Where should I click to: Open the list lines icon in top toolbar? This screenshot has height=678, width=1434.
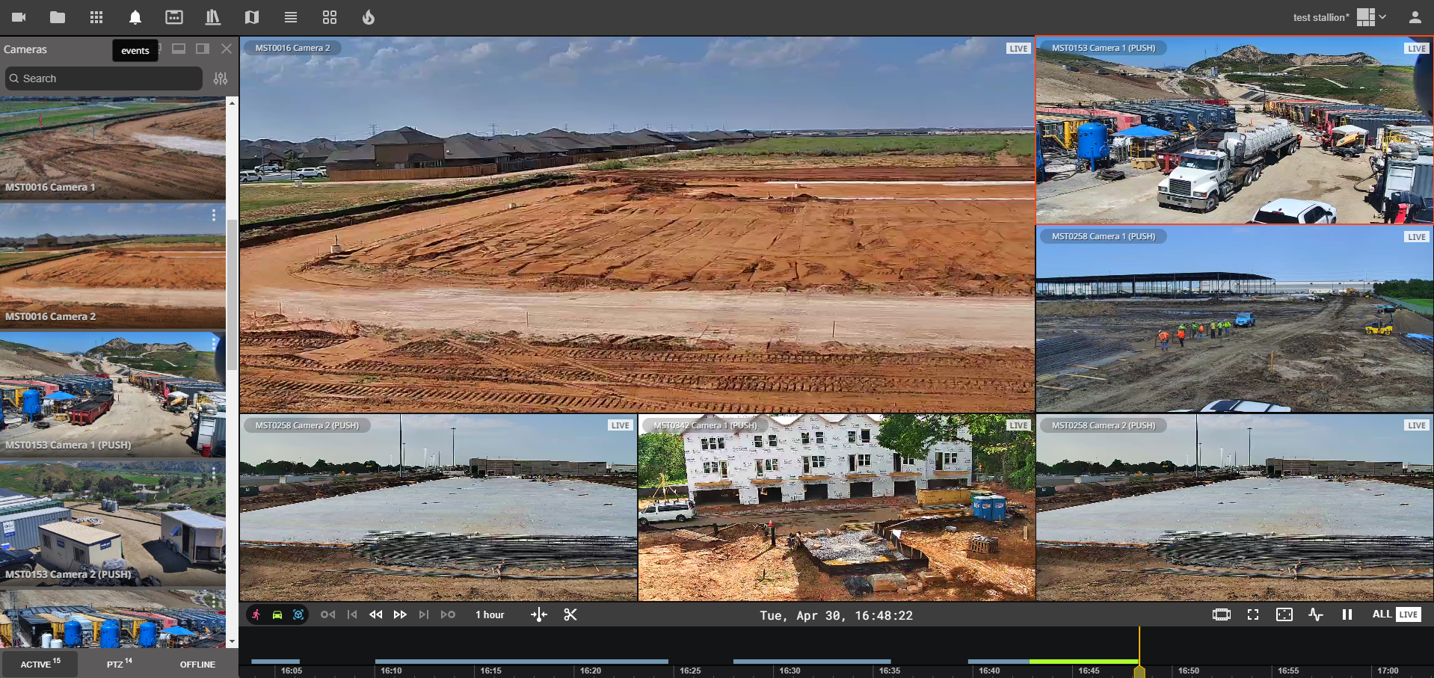pos(291,17)
